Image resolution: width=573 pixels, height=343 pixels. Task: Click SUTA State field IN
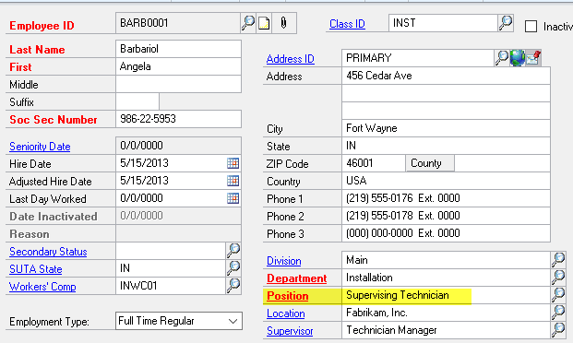pyautogui.click(x=171, y=268)
